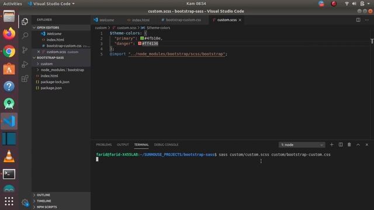This screenshot has width=374, height=210.
Task: Open system volume indicator in top bar
Action: click(354, 3)
